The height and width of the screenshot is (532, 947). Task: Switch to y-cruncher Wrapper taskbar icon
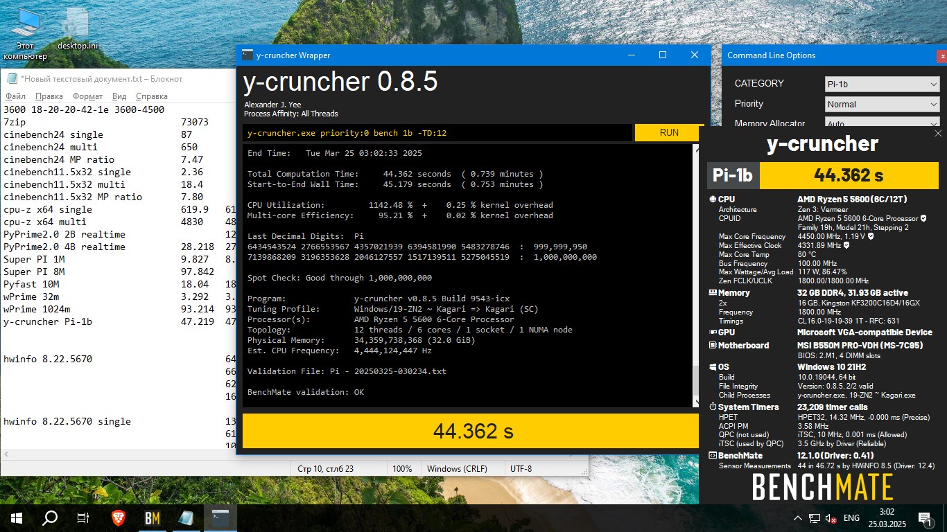[220, 517]
